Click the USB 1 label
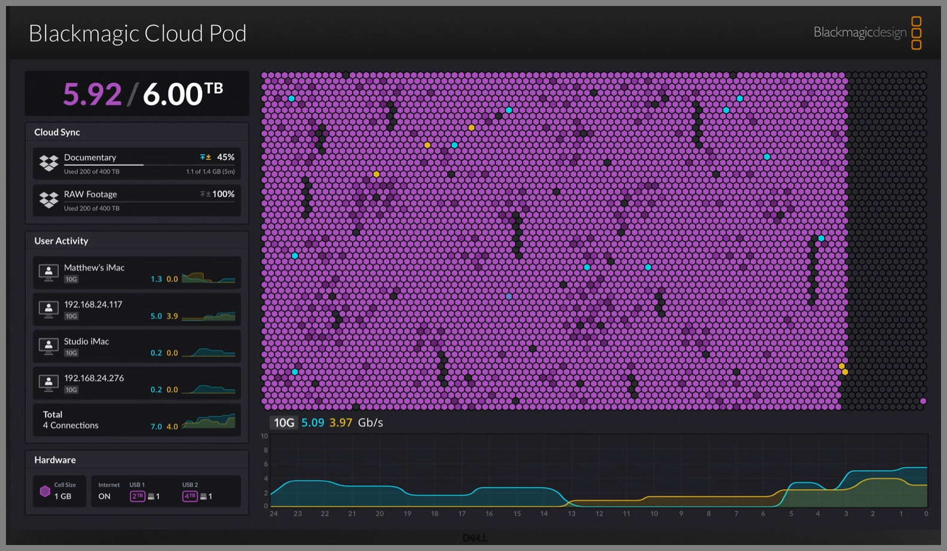Screen dimensions: 947x551 coord(137,485)
